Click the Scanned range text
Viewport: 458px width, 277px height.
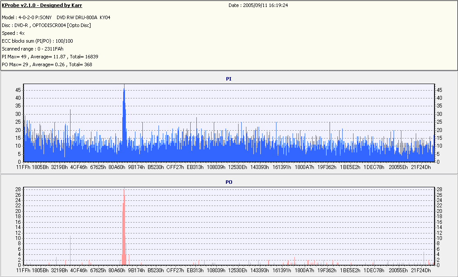[33, 49]
